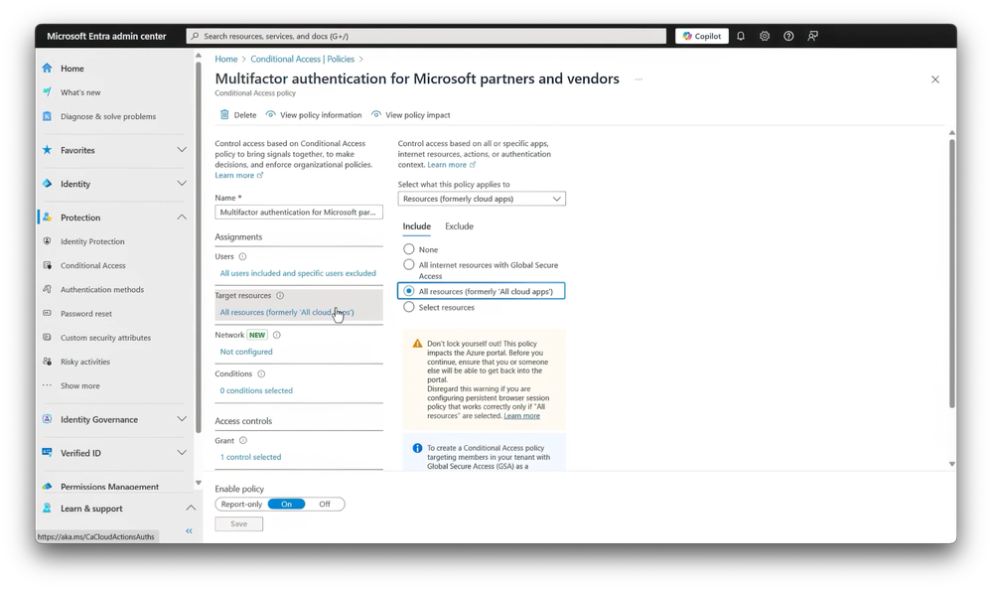The height and width of the screenshot is (590, 992).
Task: Set Enable policy to On
Action: [x=287, y=505]
